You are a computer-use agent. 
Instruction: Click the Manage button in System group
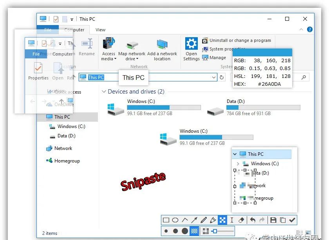click(x=214, y=58)
